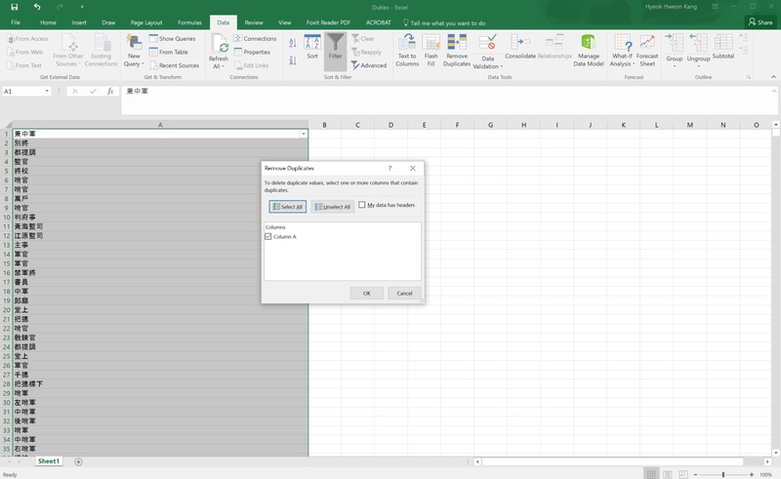Switch to Page Layout view in the status bar

pos(668,474)
